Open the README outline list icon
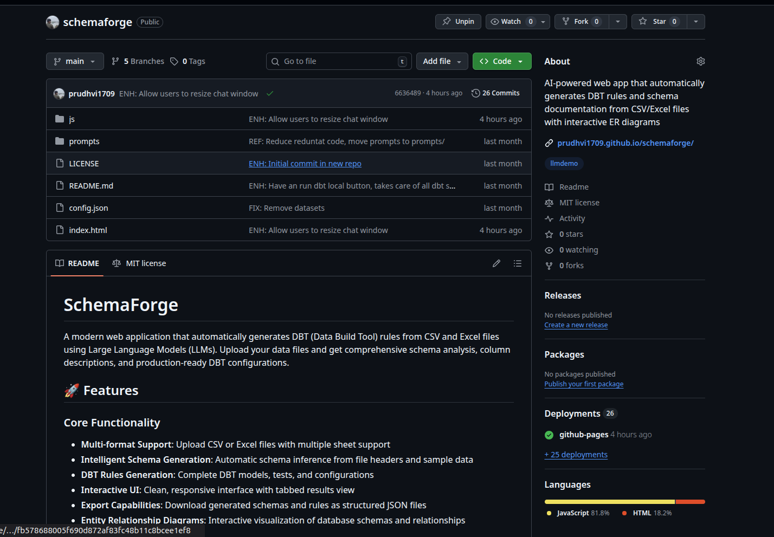This screenshot has width=774, height=537. coord(518,263)
